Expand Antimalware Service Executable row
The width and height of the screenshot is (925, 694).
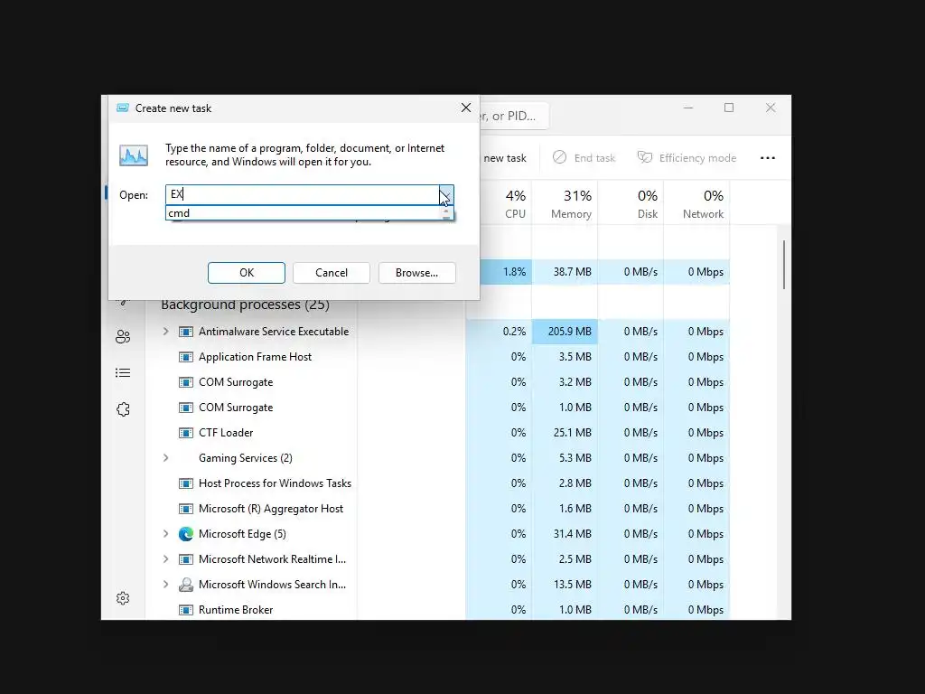point(166,332)
